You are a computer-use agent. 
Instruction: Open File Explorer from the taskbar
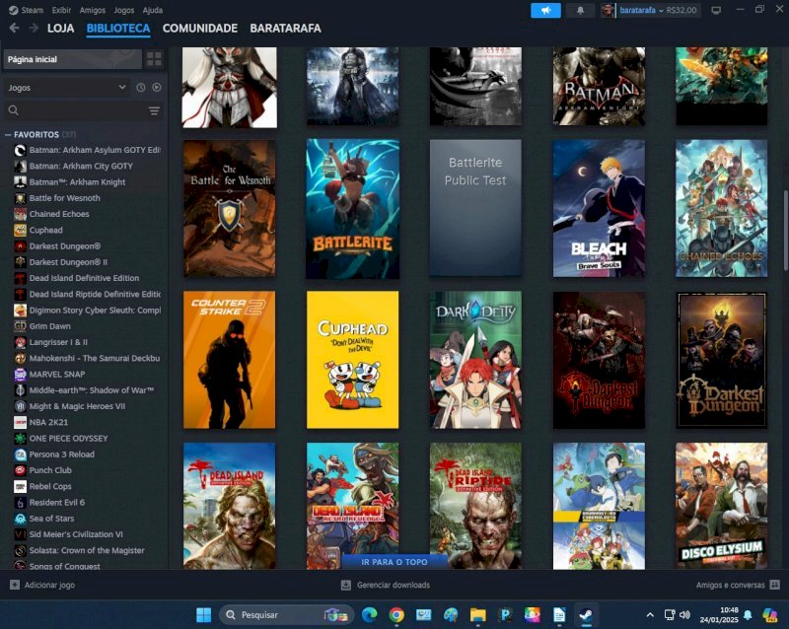478,615
